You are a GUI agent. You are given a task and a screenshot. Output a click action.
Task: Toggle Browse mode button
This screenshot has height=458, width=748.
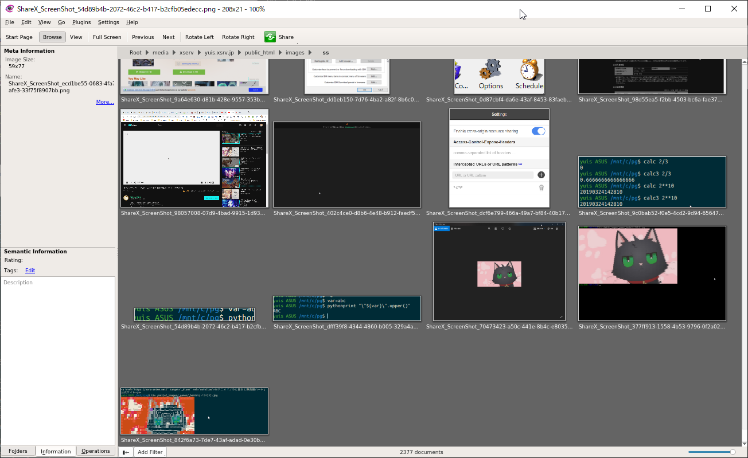(x=52, y=37)
